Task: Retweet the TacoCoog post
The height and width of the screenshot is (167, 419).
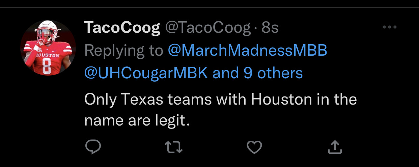Action: coord(173,147)
